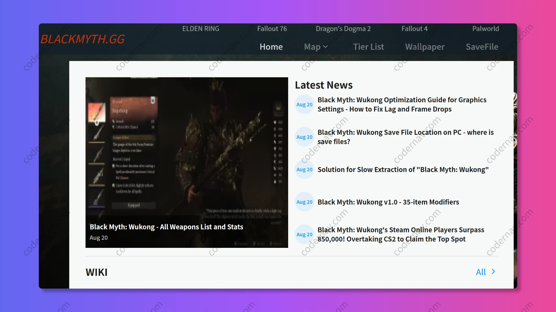The image size is (556, 312).
Task: Open the Wallpaper section
Action: tap(425, 47)
